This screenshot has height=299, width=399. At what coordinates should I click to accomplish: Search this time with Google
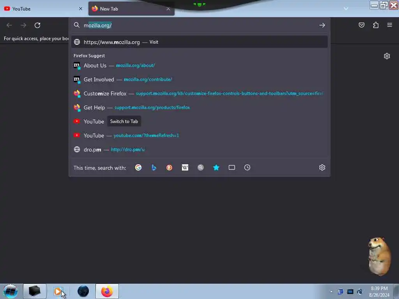(x=138, y=167)
